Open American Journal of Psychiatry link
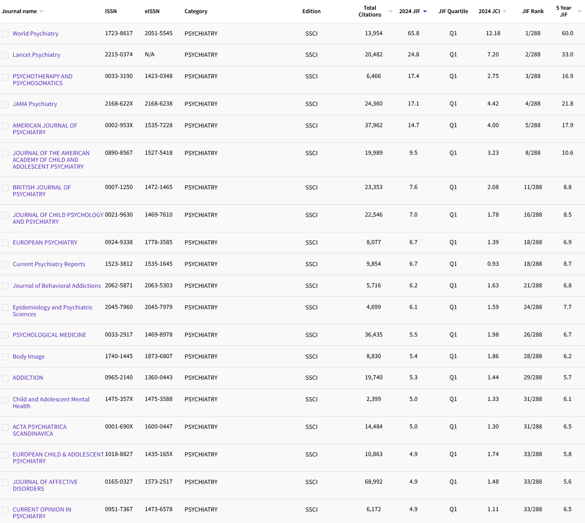585x523 pixels. [45, 129]
